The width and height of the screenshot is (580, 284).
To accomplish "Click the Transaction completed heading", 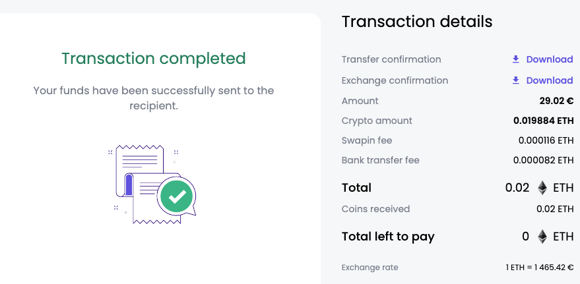I will (x=154, y=59).
